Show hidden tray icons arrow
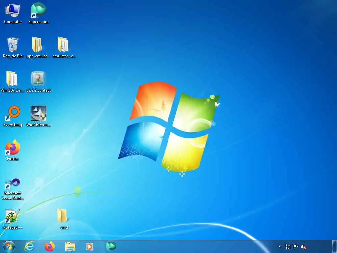 coord(280,247)
